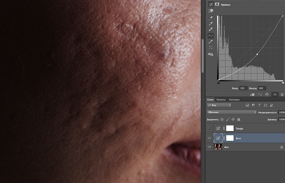Image resolution: width=285 pixels, height=183 pixels.
Task: Clip adjustment to layer below icon
Action: (252, 95)
